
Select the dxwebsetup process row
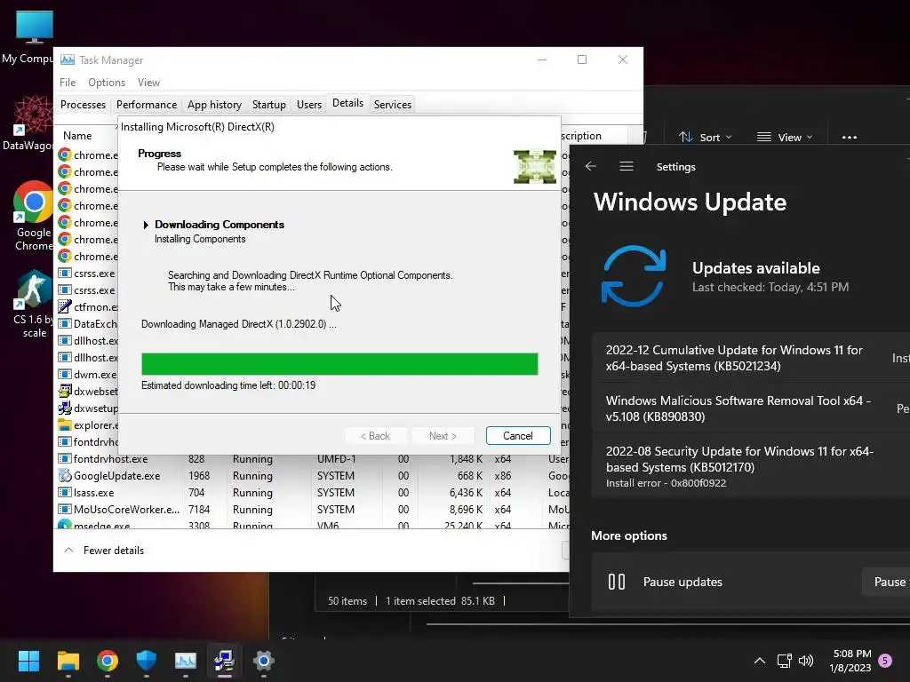pos(87,392)
